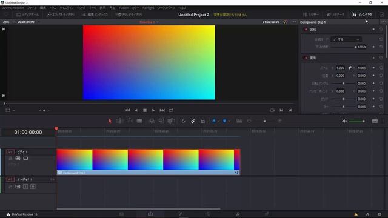Open the flag color dropdown arrow

[x=218, y=121]
